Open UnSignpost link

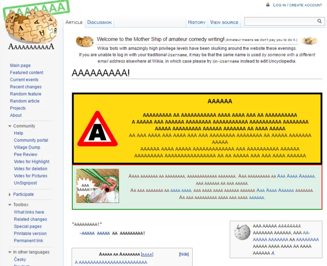(25, 183)
